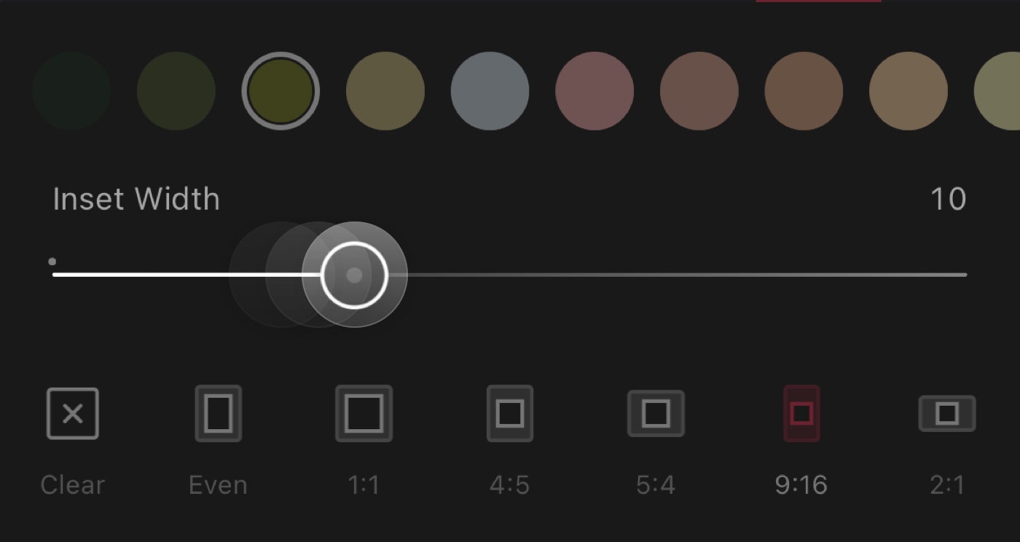
Task: Choose the 5:4 aspect ratio icon
Action: coord(656,414)
